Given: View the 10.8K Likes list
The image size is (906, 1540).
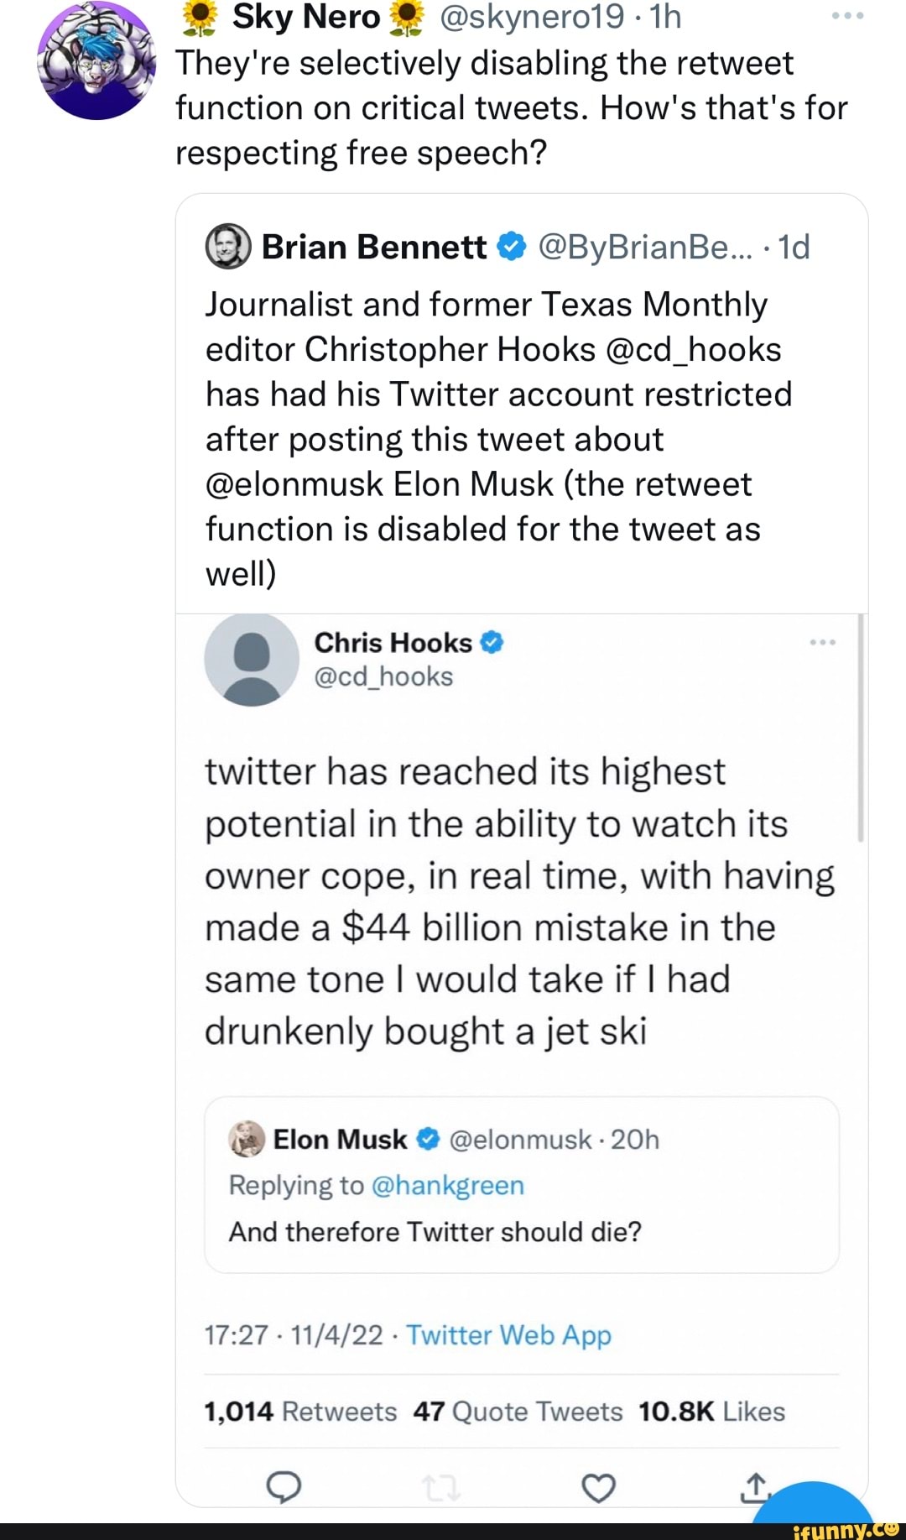Looking at the screenshot, I should click(x=711, y=1412).
